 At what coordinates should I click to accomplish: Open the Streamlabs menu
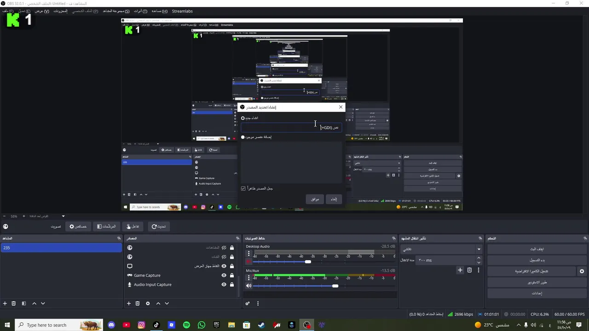182,11
